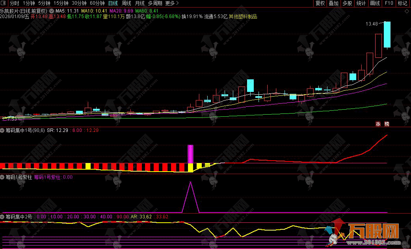
Task: Open the 画线 drawing tools
Action: [x=375, y=3]
